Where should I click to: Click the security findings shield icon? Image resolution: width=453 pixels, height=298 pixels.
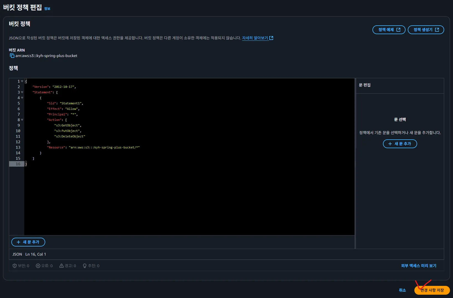click(15, 266)
